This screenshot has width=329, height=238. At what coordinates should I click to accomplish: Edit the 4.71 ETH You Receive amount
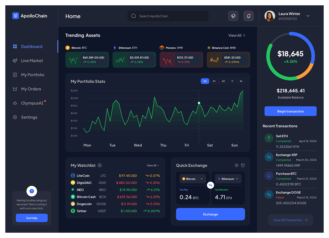pyautogui.click(x=224, y=197)
